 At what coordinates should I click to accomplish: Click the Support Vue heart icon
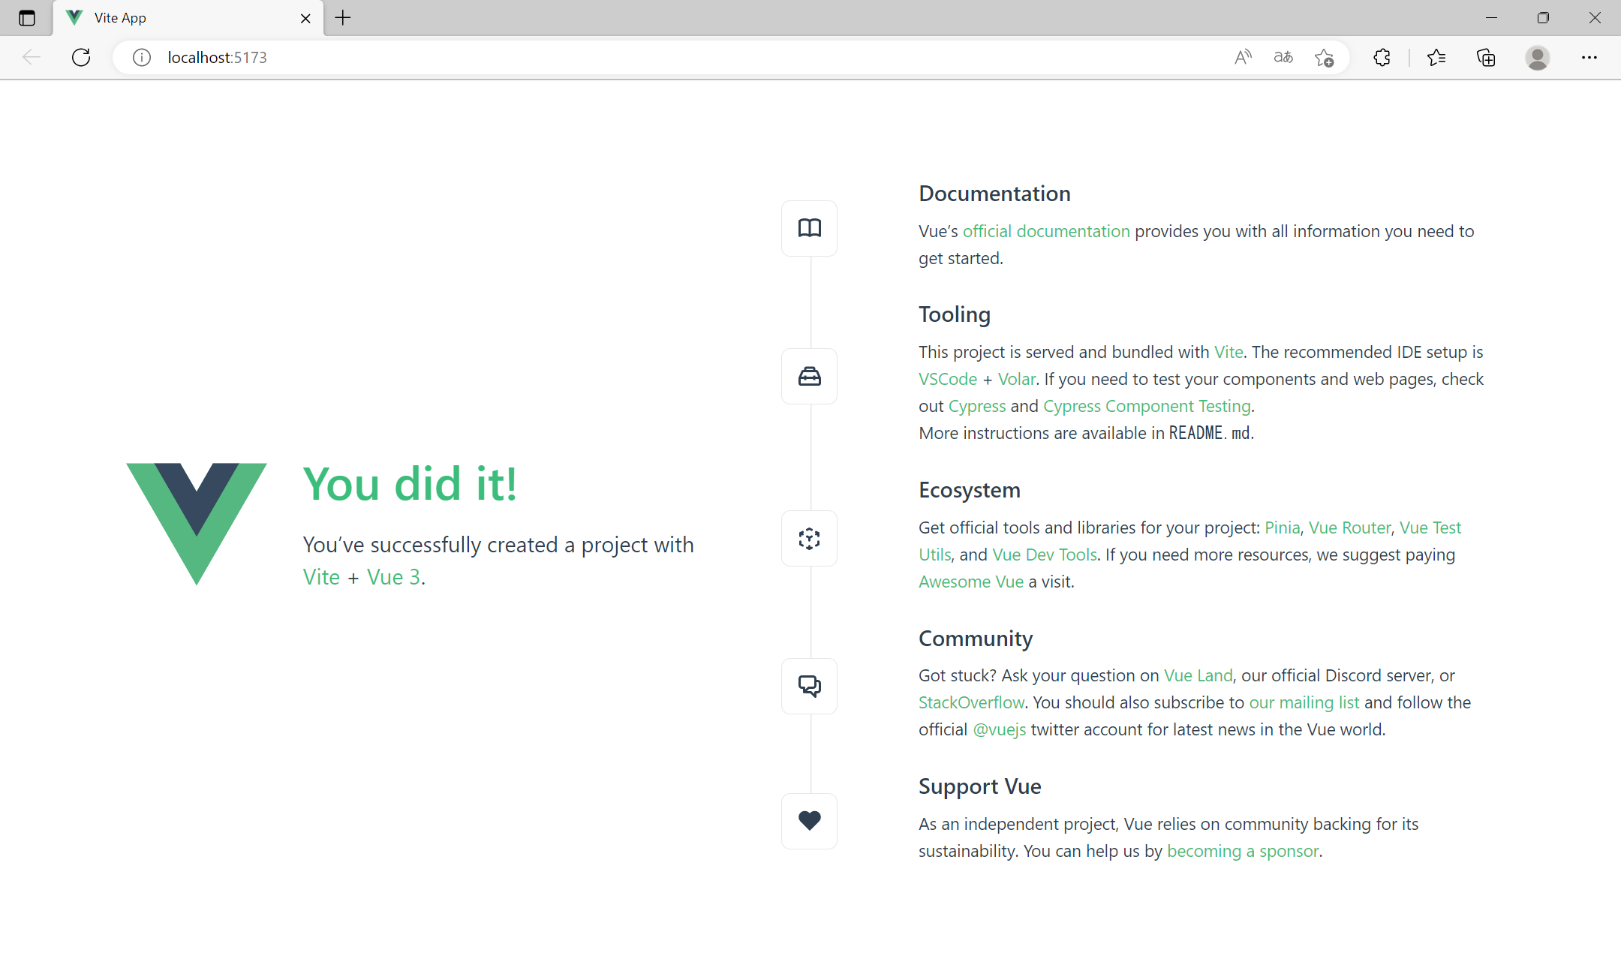[809, 821]
